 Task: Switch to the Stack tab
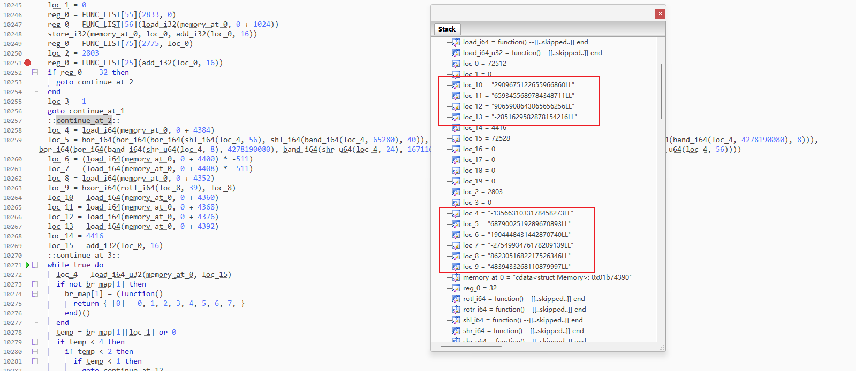[x=446, y=29]
